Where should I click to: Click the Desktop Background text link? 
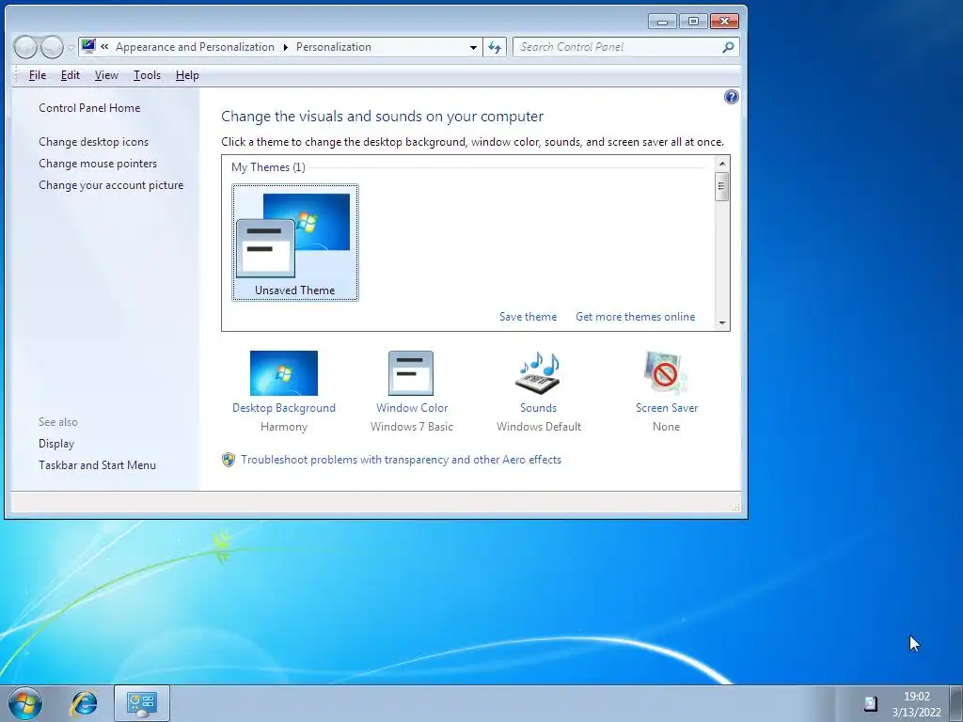(x=284, y=408)
